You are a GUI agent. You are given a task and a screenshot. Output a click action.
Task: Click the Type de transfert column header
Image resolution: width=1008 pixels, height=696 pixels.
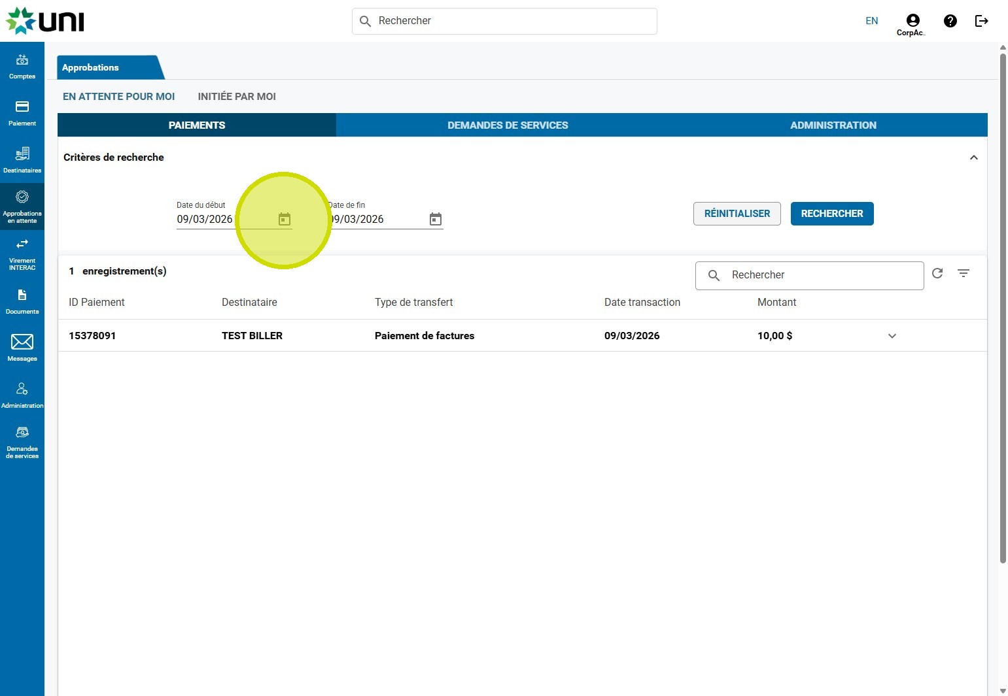[413, 302]
